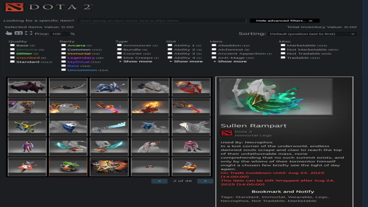Expand Show more under Hero

(230, 62)
